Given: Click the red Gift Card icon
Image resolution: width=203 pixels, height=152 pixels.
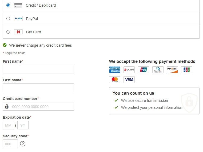Looking at the screenshot, I should [18, 32].
